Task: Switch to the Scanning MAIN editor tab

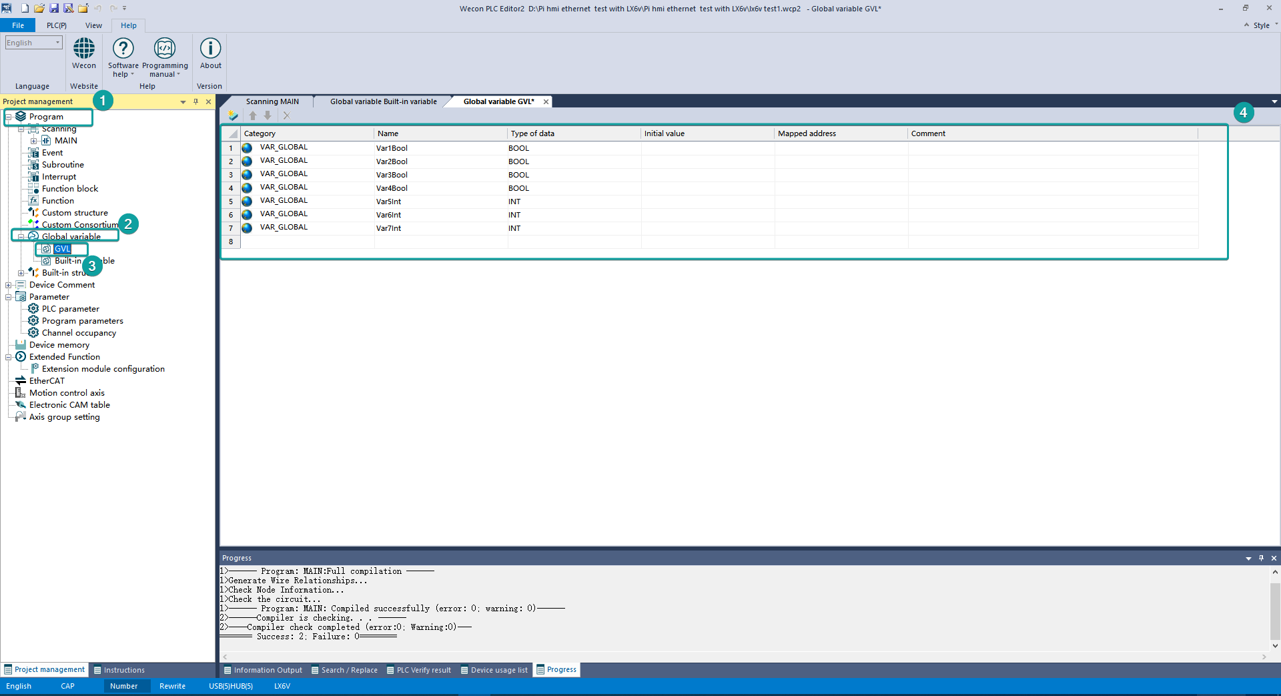Action: [x=272, y=101]
